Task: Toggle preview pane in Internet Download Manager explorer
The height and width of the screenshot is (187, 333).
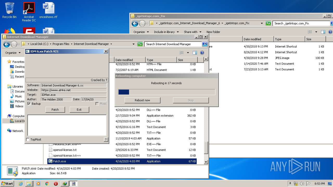Action: 195,53
